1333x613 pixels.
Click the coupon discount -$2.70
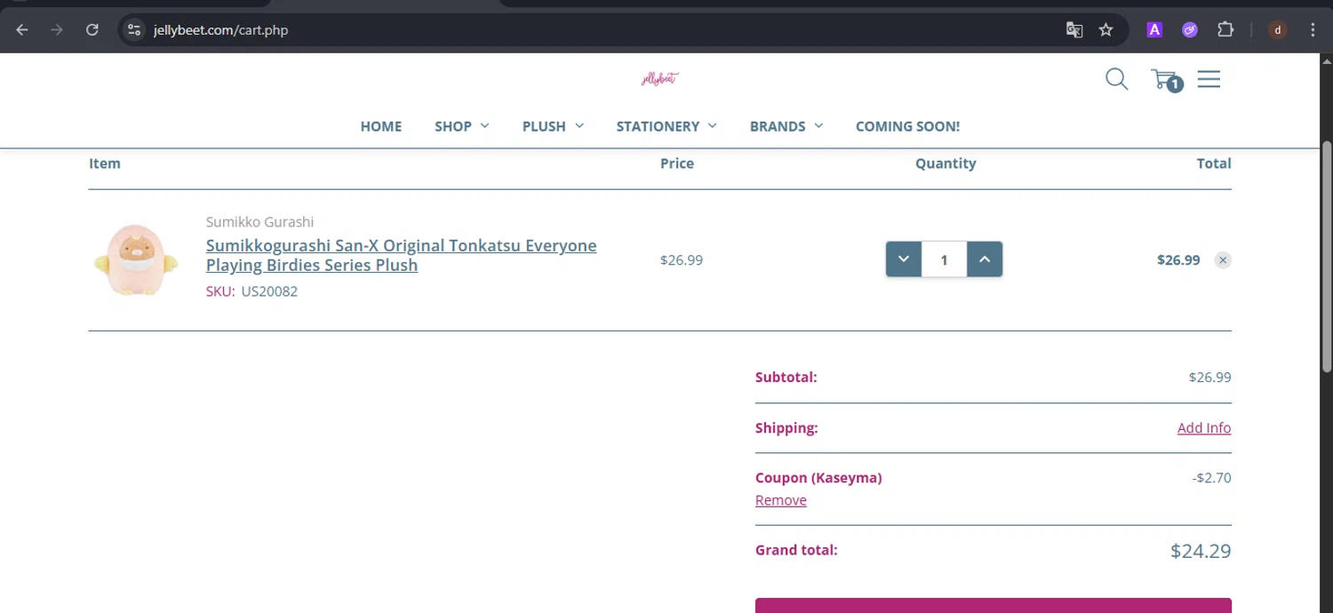tap(1211, 478)
